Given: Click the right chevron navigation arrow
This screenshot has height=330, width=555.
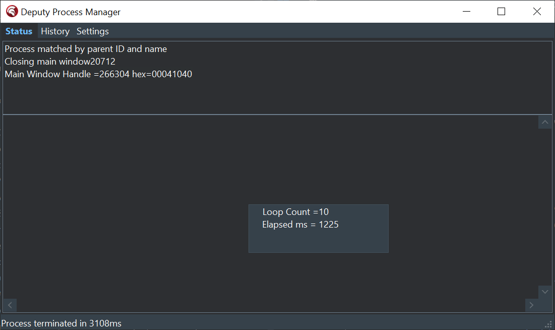Looking at the screenshot, I should 531,305.
